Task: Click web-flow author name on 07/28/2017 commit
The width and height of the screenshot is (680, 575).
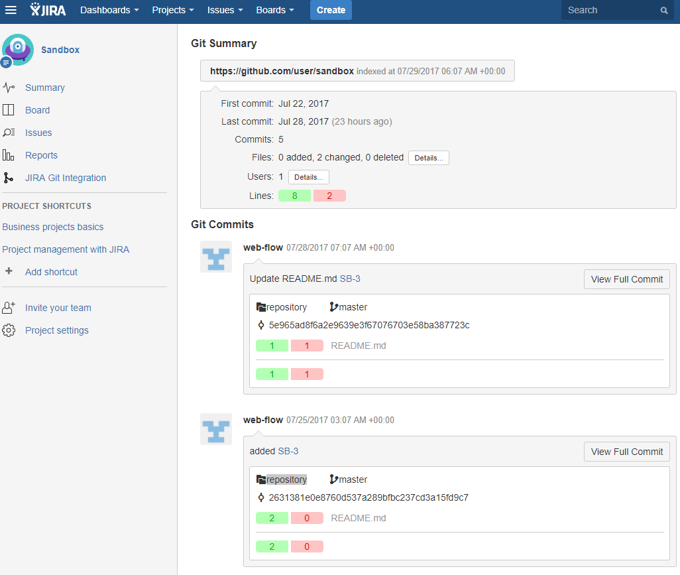Action: (x=263, y=247)
